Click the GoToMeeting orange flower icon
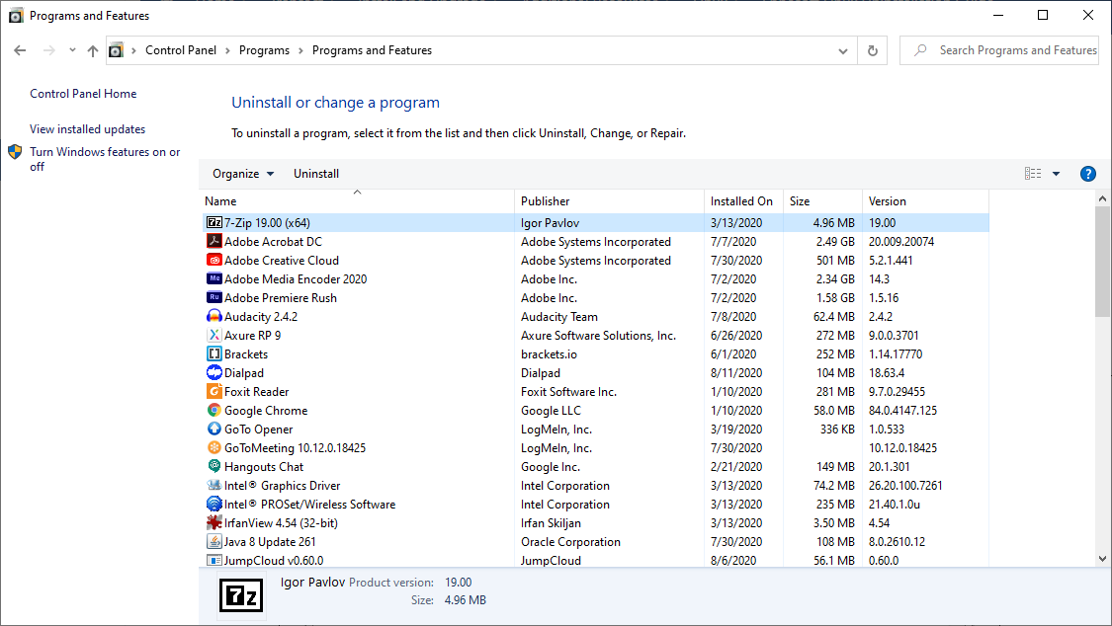Screen dimensions: 1112x626 (214, 447)
